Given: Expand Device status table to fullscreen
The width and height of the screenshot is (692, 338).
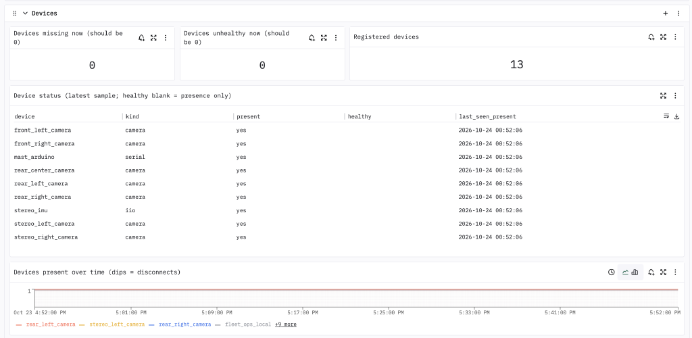Looking at the screenshot, I should (663, 96).
